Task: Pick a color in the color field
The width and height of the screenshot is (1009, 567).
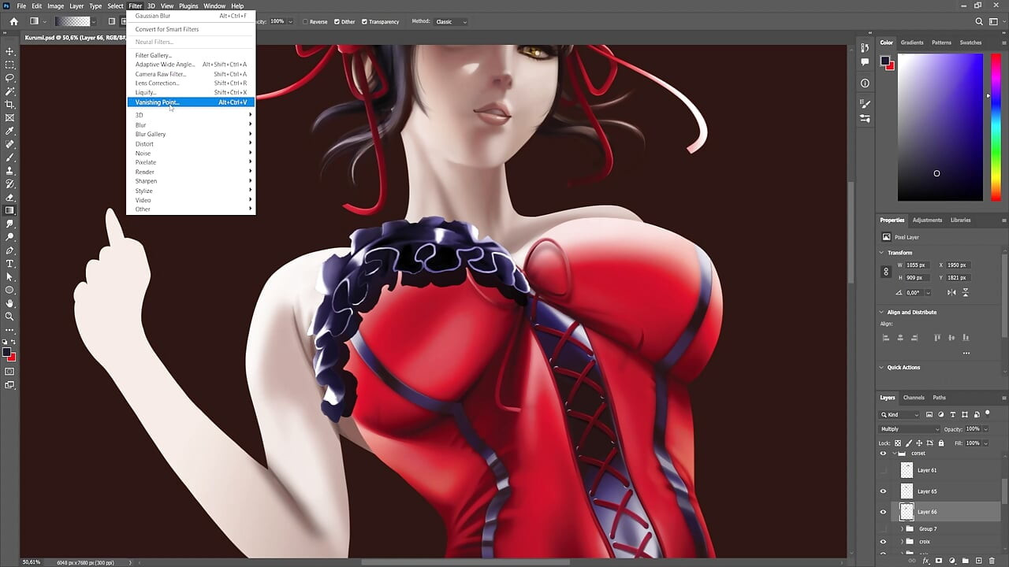Action: click(940, 127)
